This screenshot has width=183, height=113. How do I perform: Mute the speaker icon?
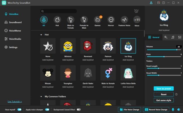pyautogui.click(x=178, y=110)
